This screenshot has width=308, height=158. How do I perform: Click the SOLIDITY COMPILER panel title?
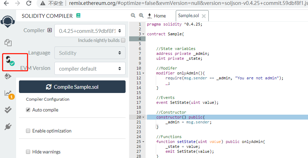[47, 16]
